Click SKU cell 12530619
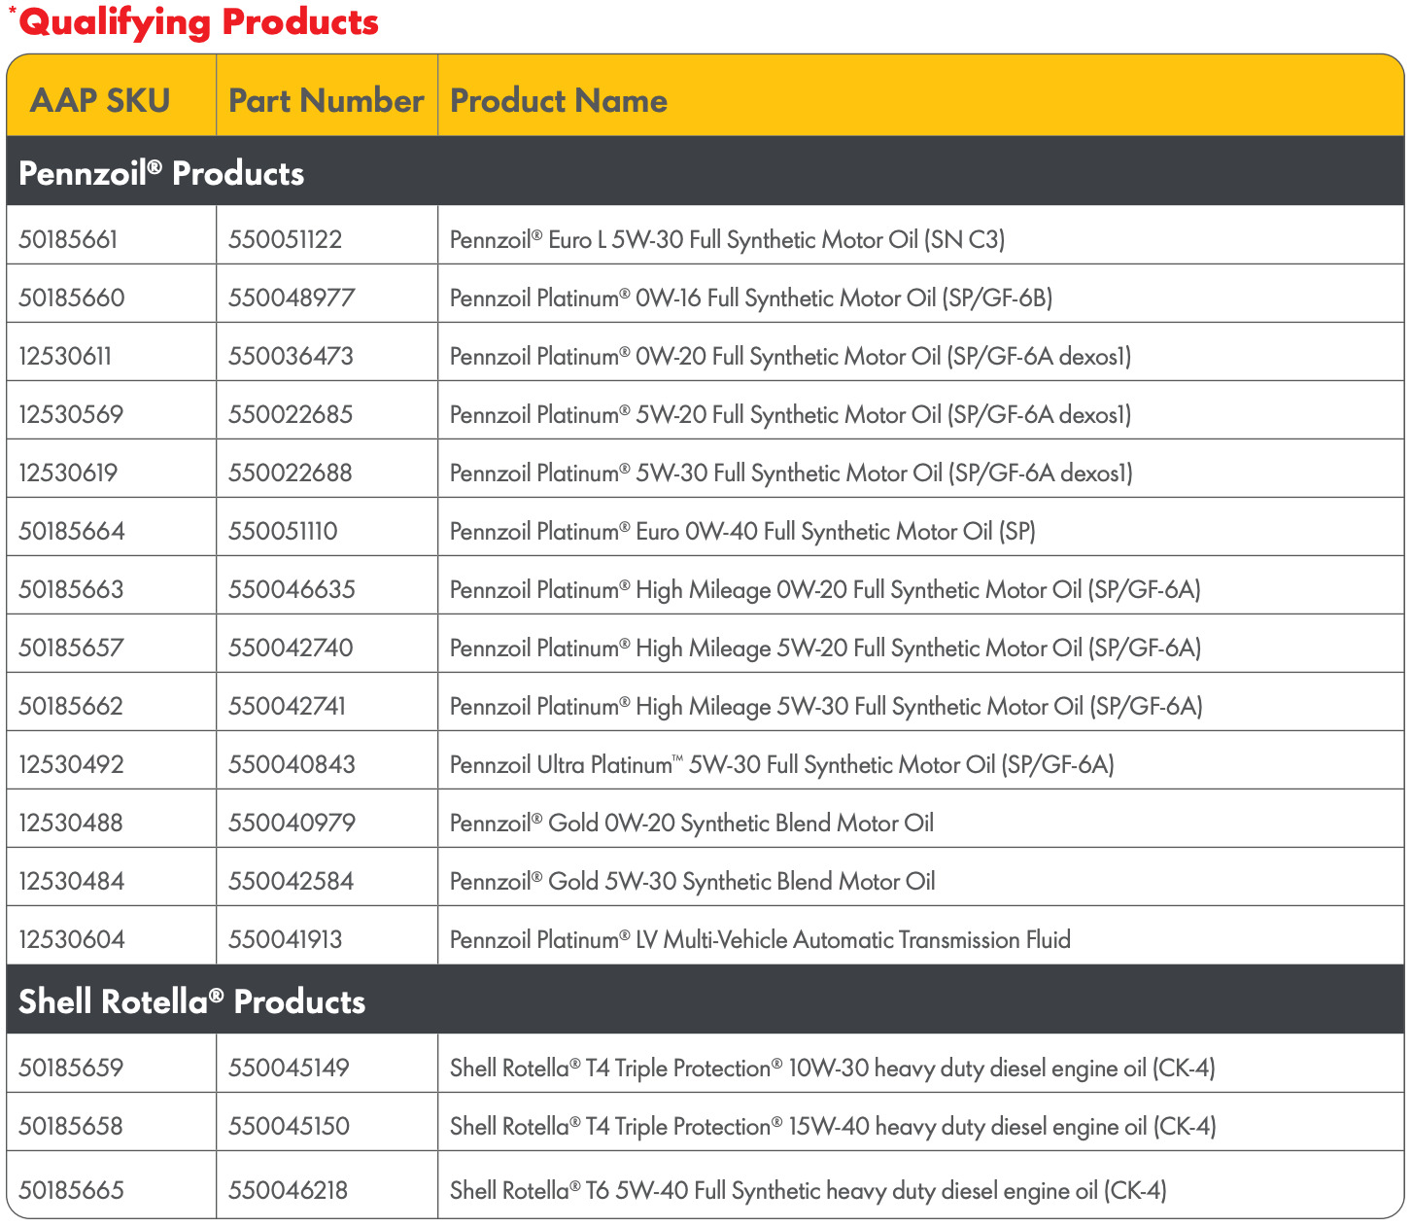The image size is (1411, 1227). coord(68,473)
